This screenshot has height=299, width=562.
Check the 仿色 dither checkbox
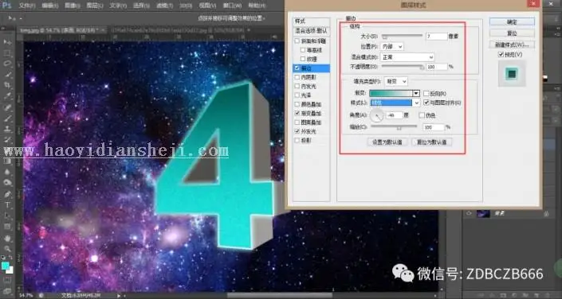click(x=422, y=115)
